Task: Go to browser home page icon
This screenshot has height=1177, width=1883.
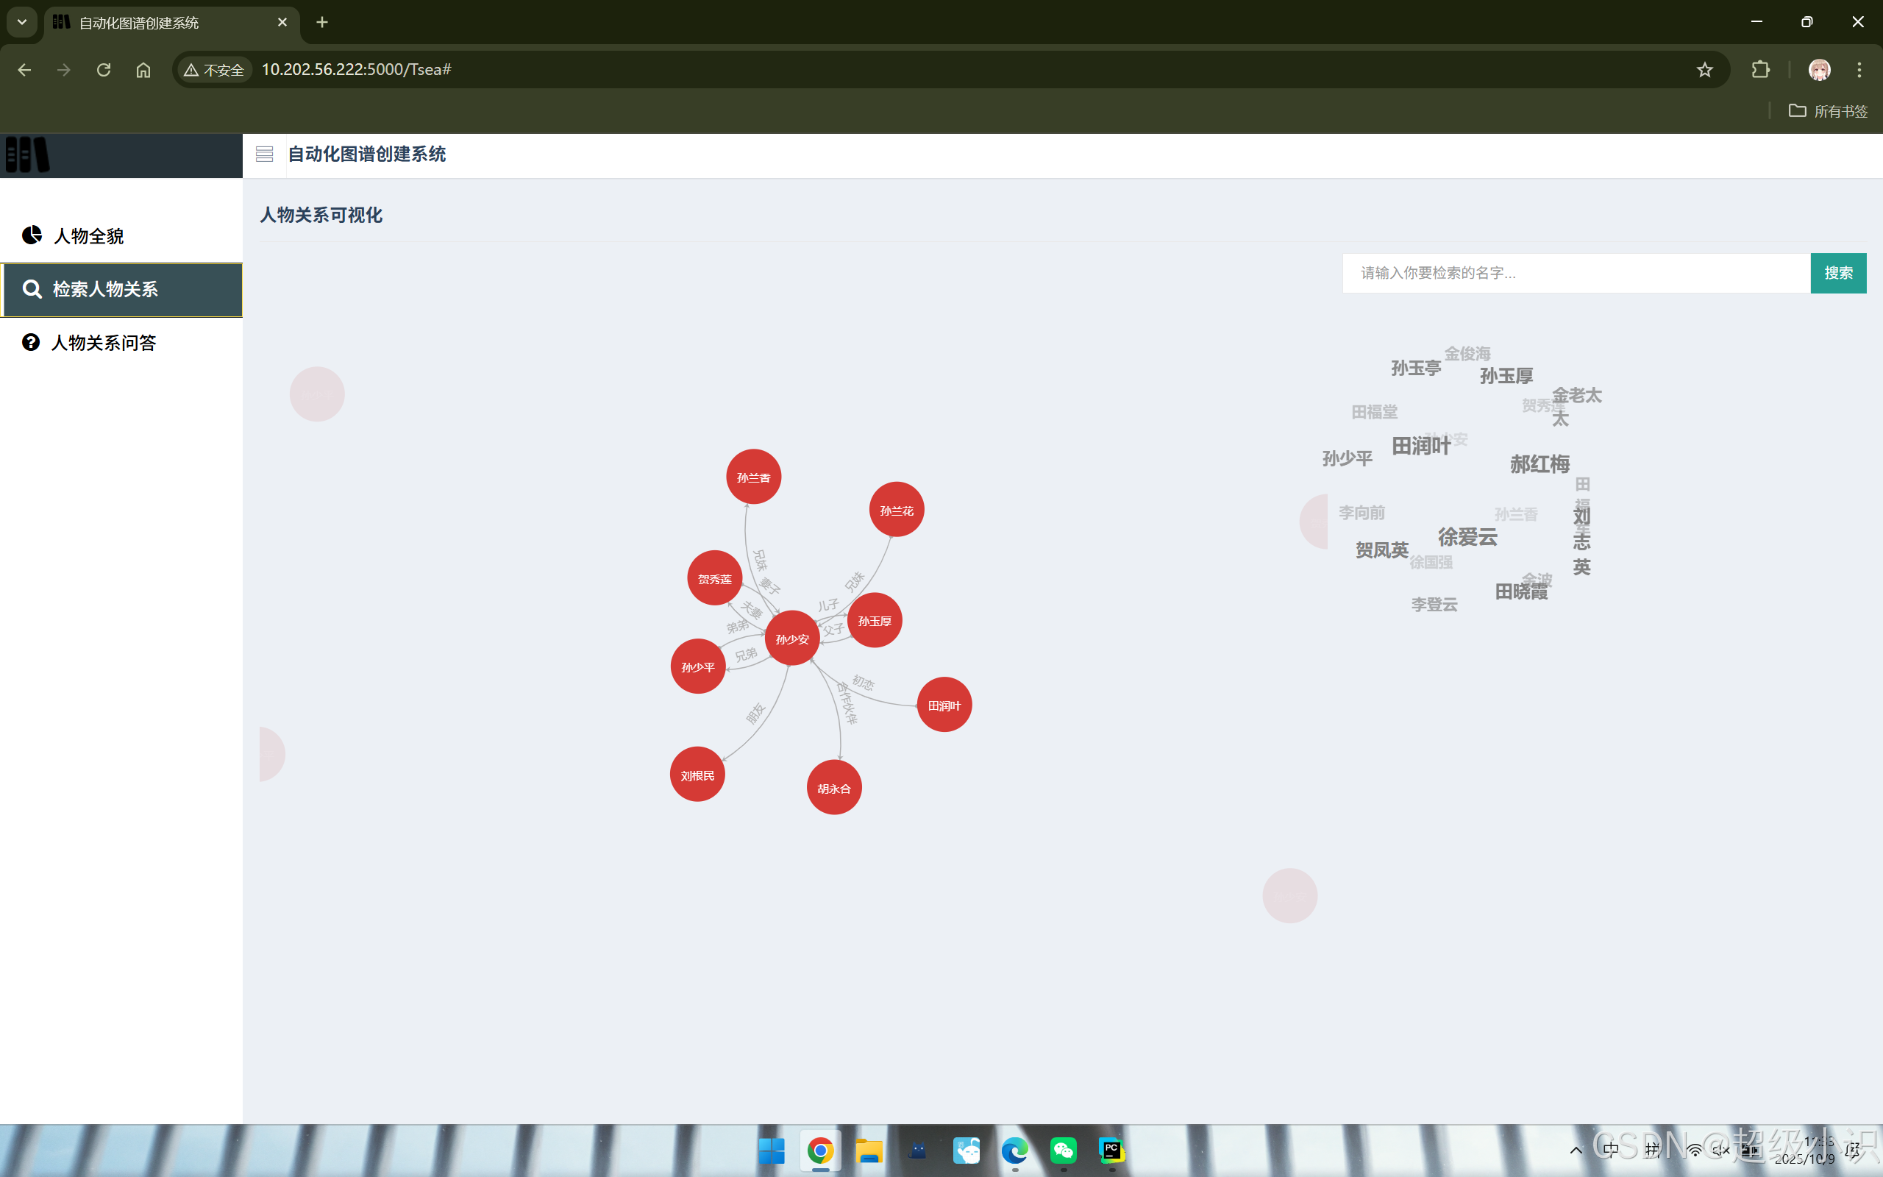Action: [143, 70]
